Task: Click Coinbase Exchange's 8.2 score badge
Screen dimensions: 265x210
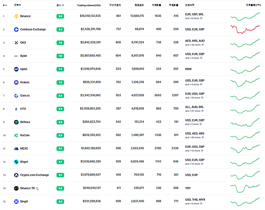Action: 61,30
